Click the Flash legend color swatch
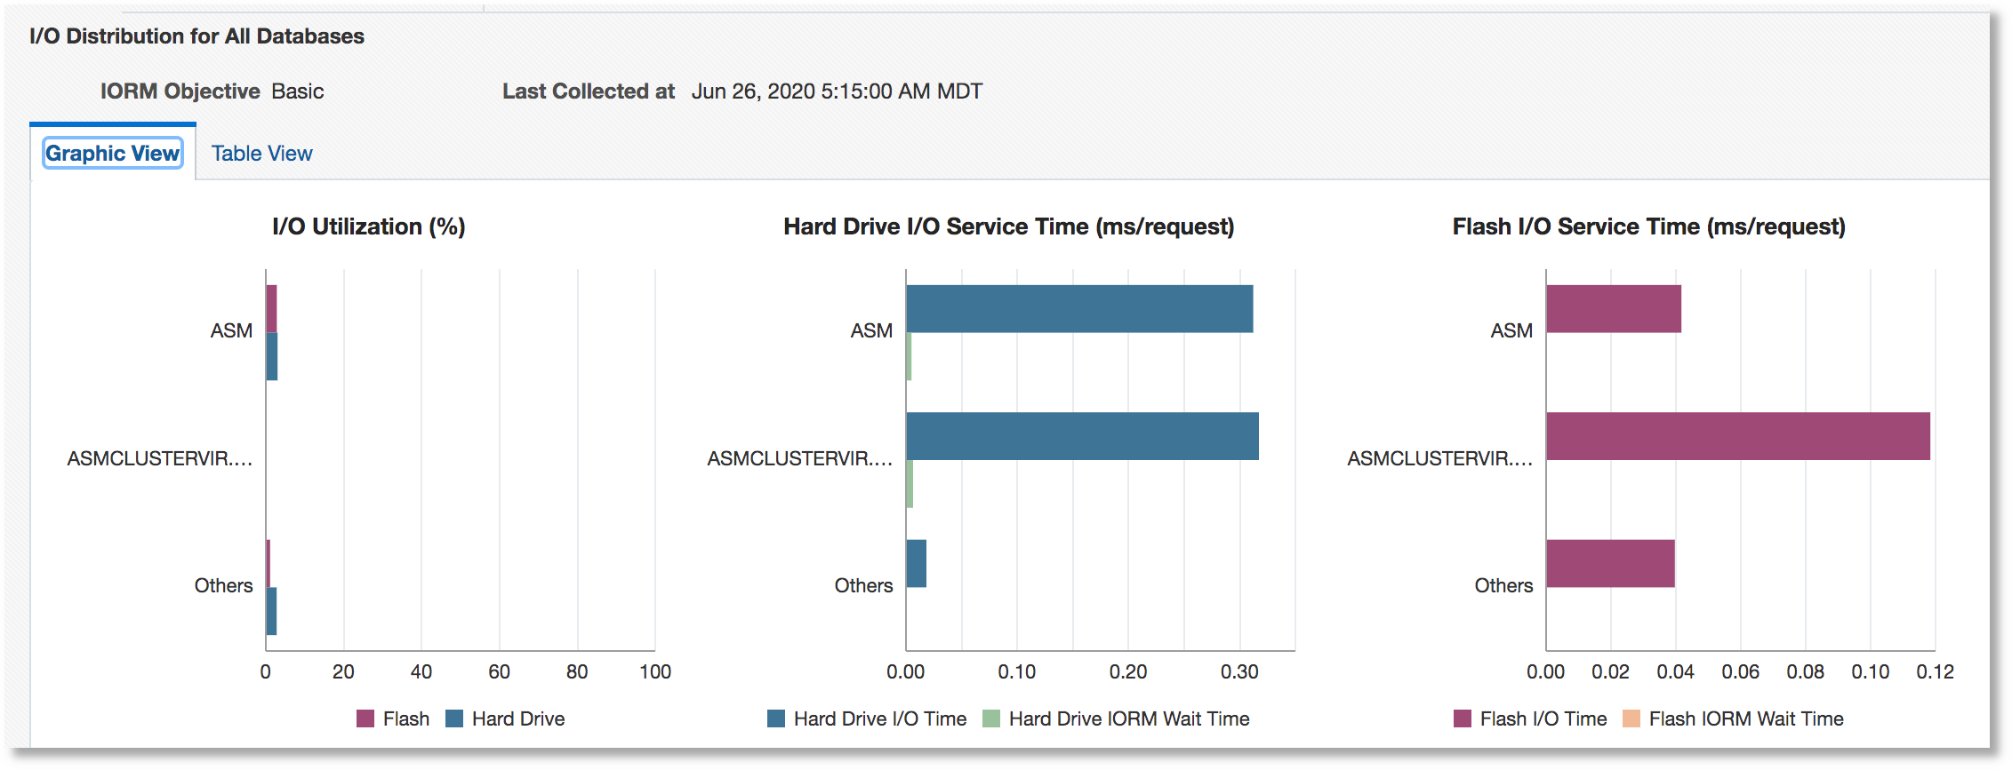The width and height of the screenshot is (2012, 770). coord(365,718)
